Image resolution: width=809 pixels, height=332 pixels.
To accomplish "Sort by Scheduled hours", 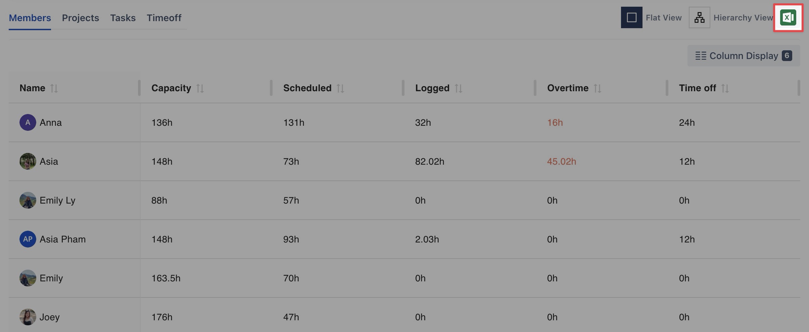I will coord(340,88).
